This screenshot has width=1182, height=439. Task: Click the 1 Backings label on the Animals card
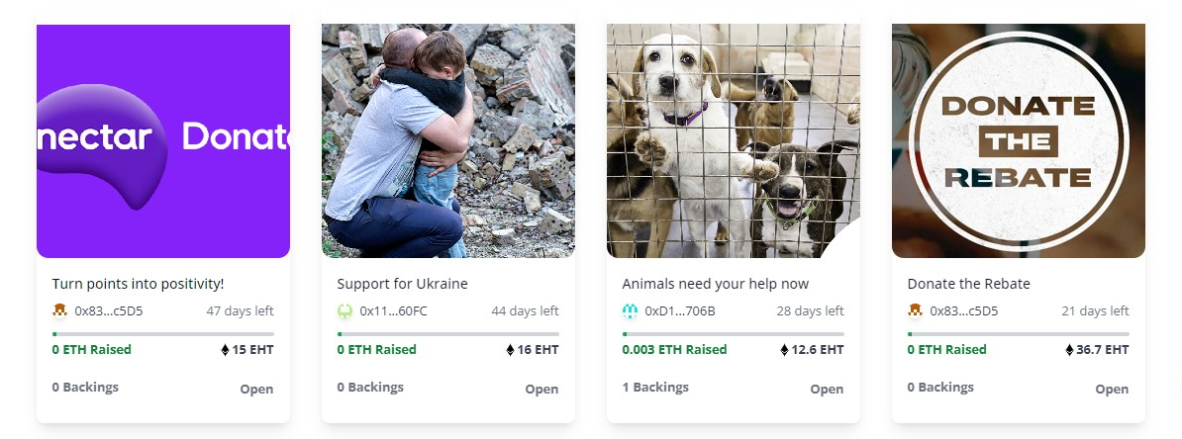click(655, 387)
